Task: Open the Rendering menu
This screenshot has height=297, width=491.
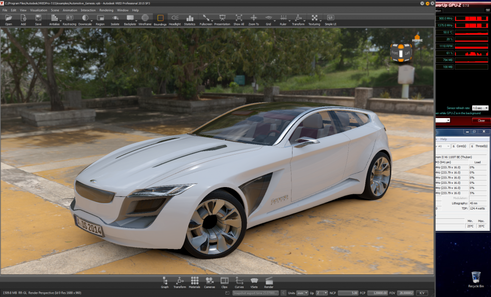Action: click(106, 10)
